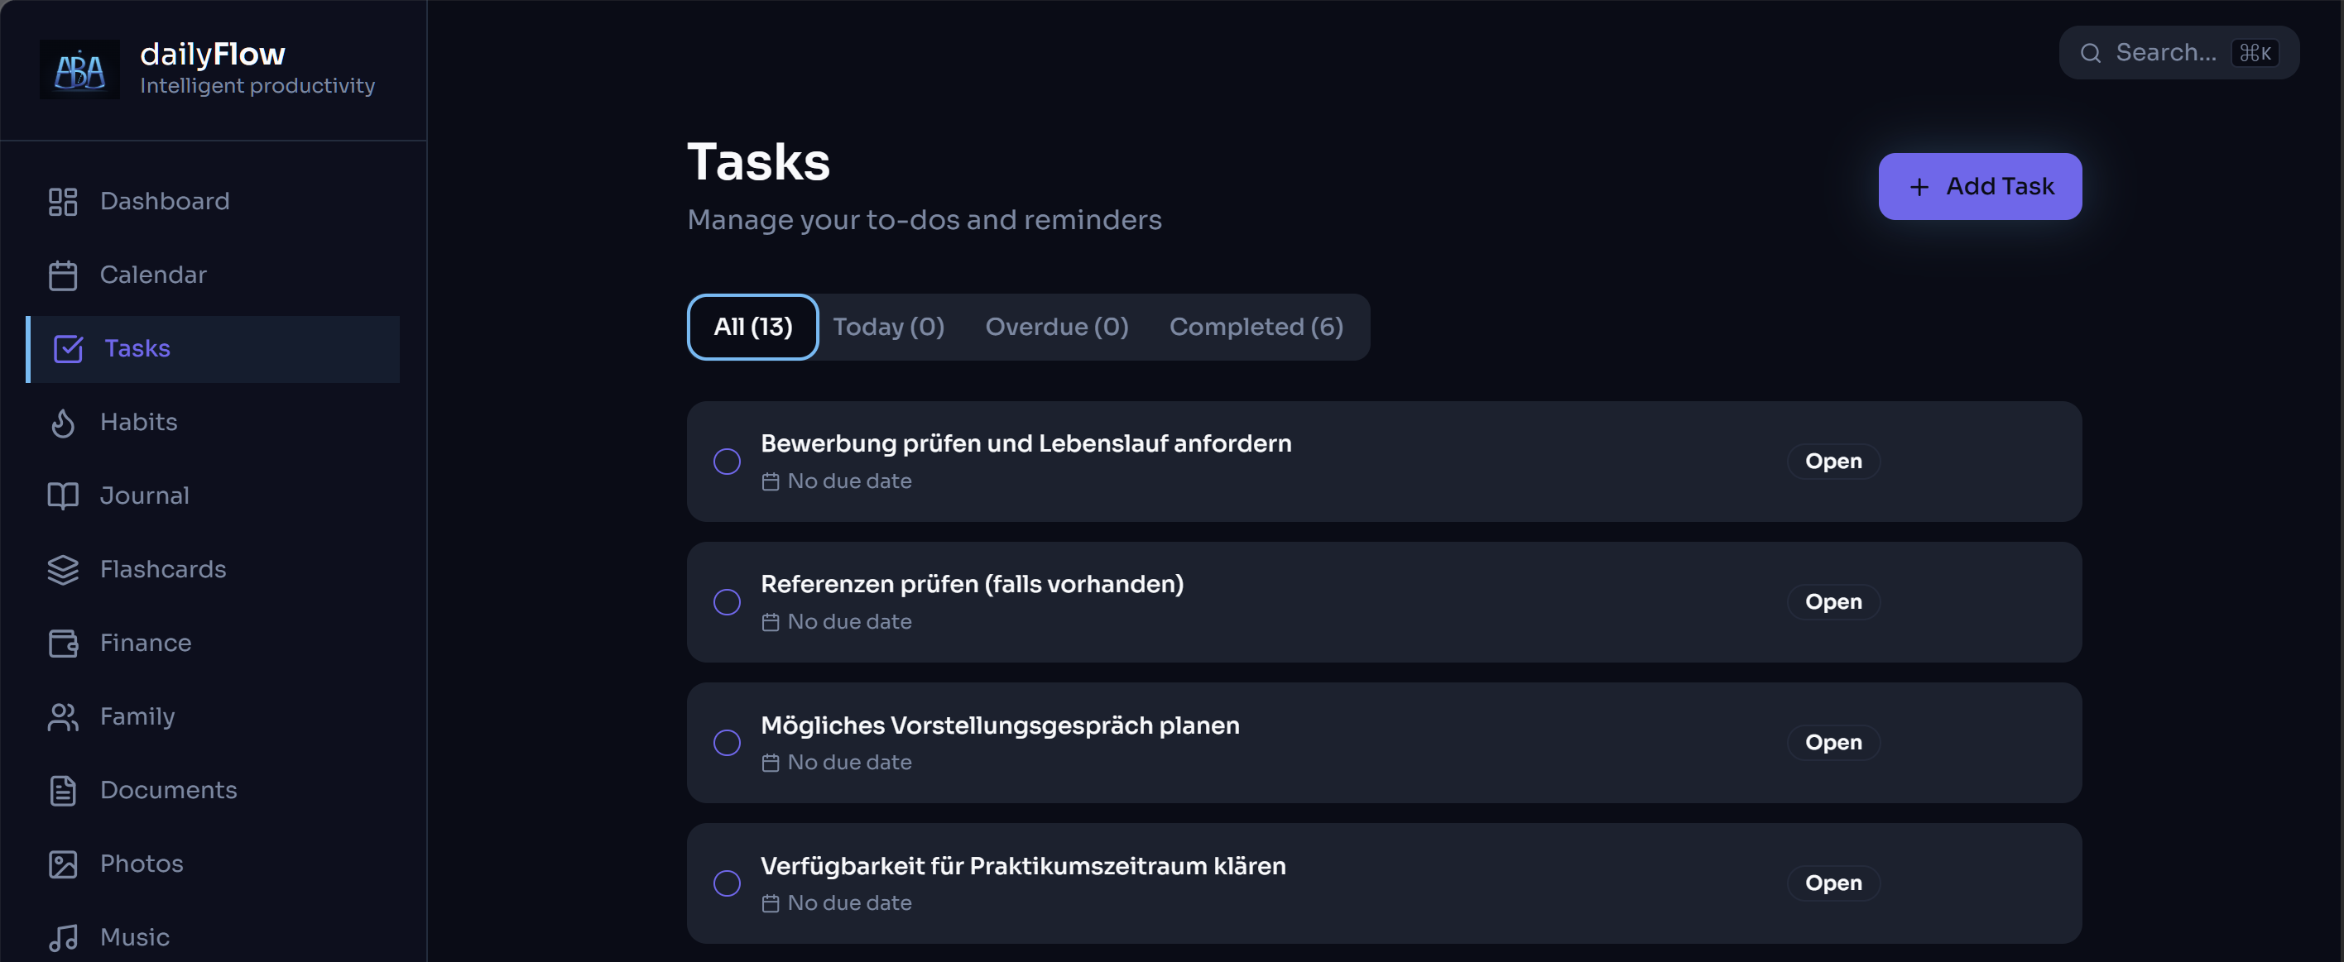
Task: Click Open badge on Mögliches Vorstellungsgespräch task
Action: [1833, 743]
